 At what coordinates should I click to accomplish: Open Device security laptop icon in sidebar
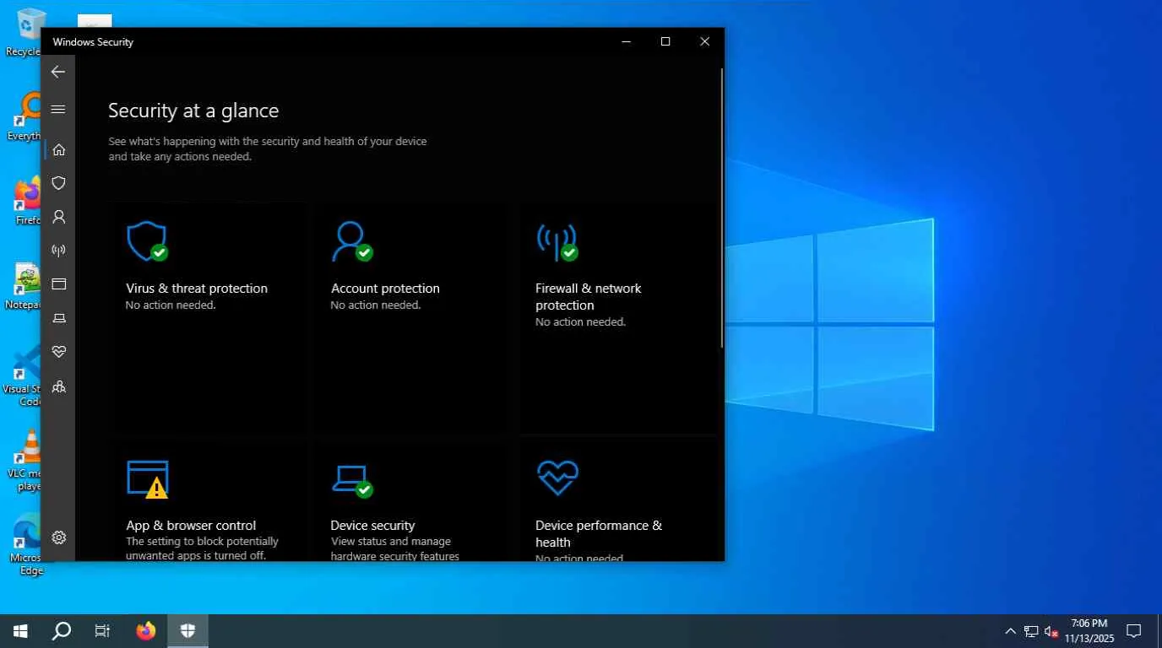tap(58, 318)
